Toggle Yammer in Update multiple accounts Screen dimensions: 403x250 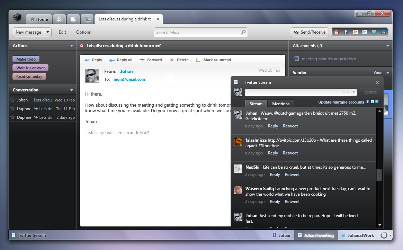377,102
